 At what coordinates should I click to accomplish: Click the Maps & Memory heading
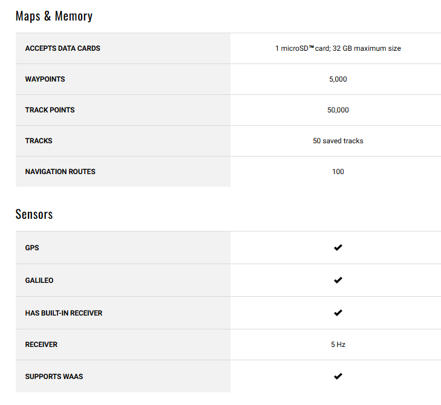54,16
